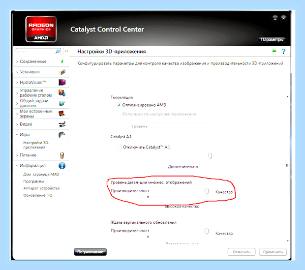The width and height of the screenshot is (305, 270).
Task: Expand Мои встроенные экраны section
Action: coord(17,114)
